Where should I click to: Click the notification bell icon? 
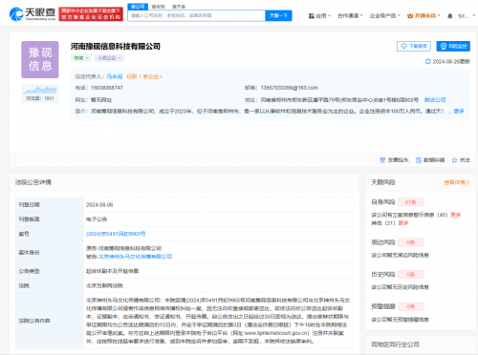449,16
